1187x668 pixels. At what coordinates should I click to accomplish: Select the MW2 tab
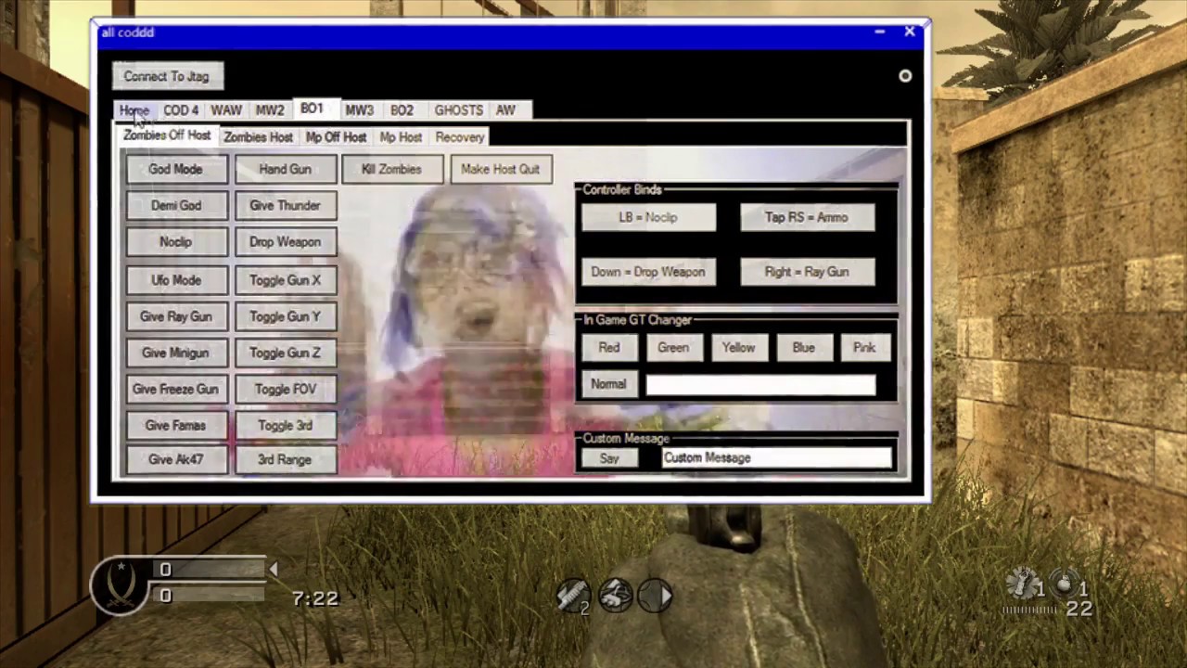270,110
